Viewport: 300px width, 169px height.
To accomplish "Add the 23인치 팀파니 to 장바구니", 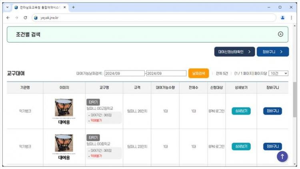I will click(x=272, y=146).
